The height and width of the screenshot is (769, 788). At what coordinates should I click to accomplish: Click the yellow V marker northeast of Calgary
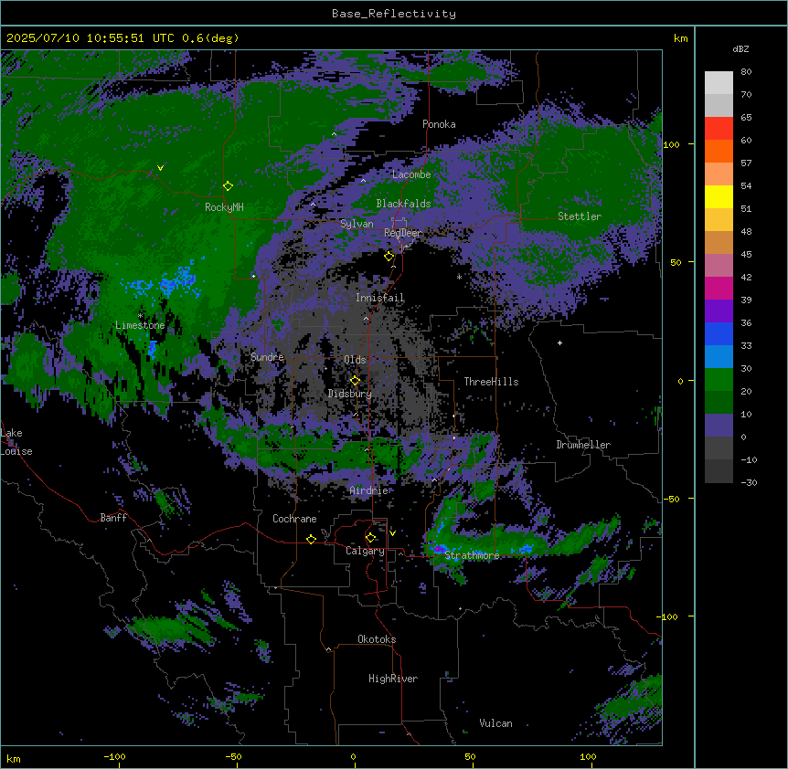click(x=392, y=533)
